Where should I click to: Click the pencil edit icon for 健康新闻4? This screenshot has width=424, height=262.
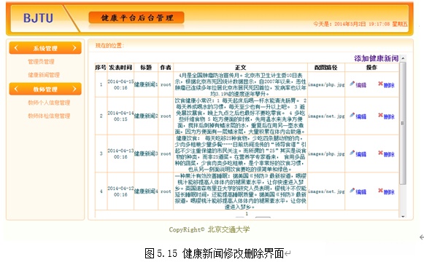coord(352,191)
